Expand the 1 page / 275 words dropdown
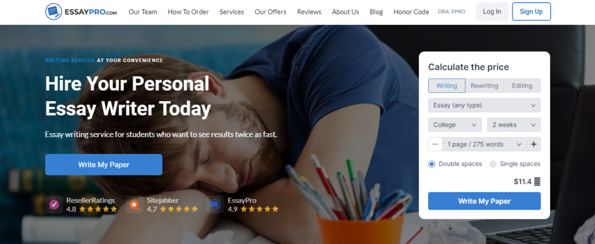 point(484,144)
